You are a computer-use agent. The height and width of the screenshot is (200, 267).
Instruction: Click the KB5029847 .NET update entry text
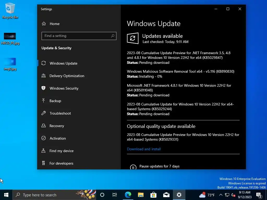pyautogui.click(x=179, y=55)
